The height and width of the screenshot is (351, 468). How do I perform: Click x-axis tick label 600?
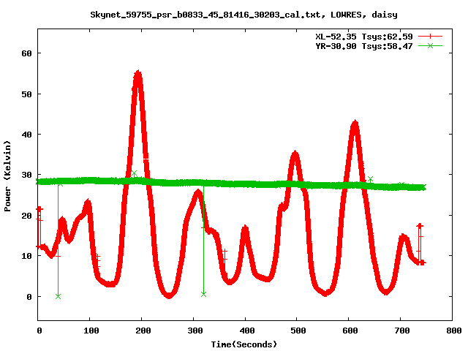pyautogui.click(x=350, y=331)
